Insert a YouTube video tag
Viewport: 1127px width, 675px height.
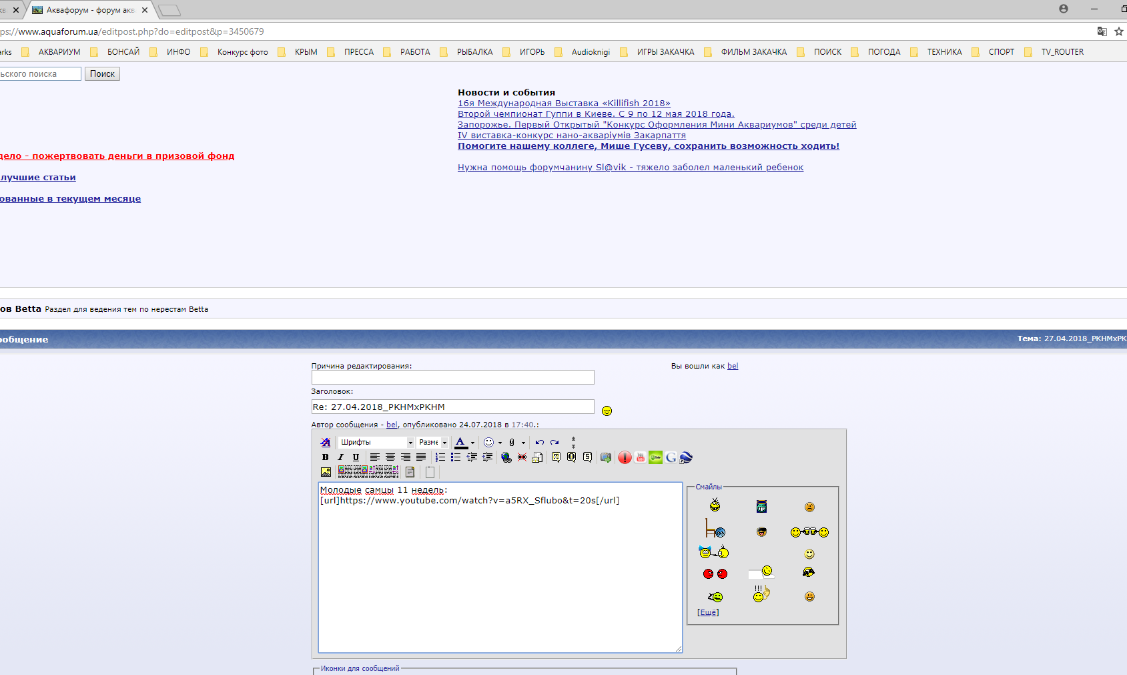click(x=640, y=457)
